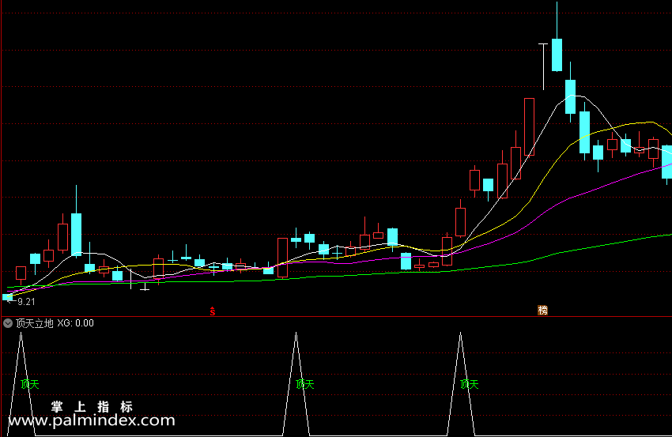Screen dimensions: 672x437
Task: Click the middle 顶天 signal label
Action: pyautogui.click(x=305, y=384)
